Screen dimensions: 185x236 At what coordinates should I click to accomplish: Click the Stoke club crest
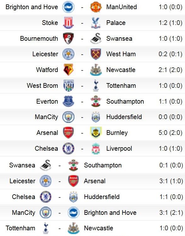[68, 23]
